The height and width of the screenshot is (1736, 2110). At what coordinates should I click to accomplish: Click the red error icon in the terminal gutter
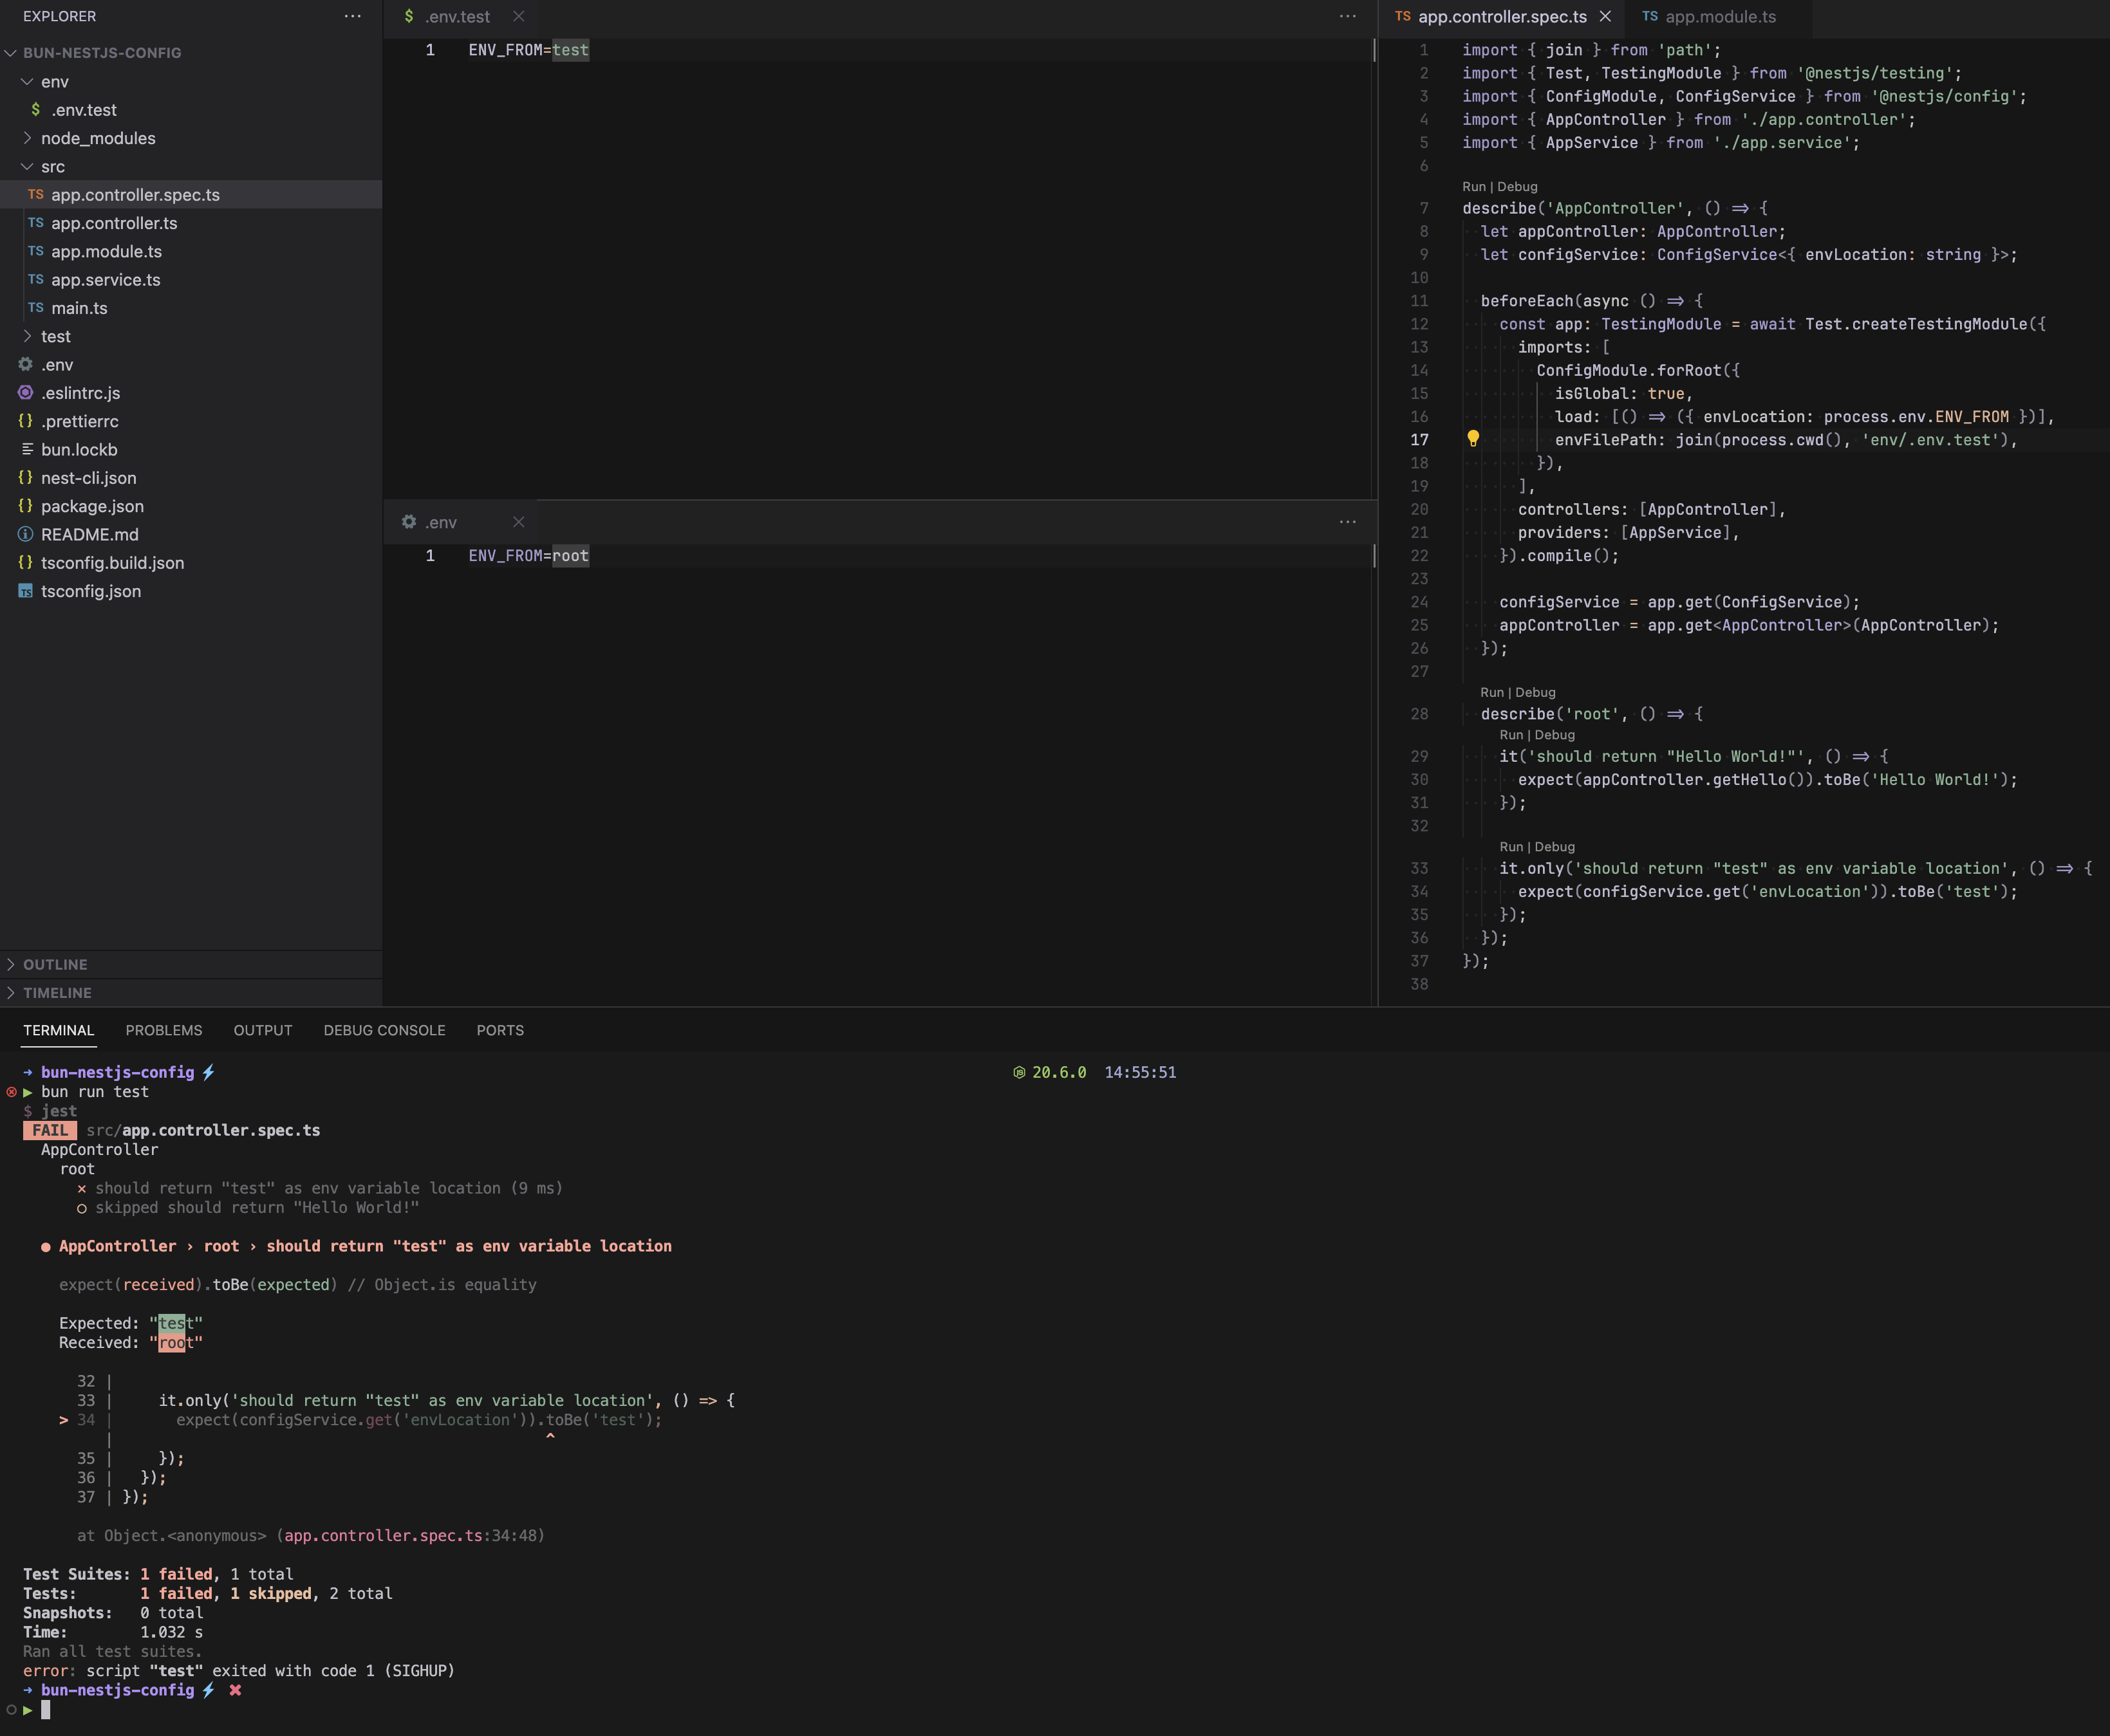coord(12,1092)
